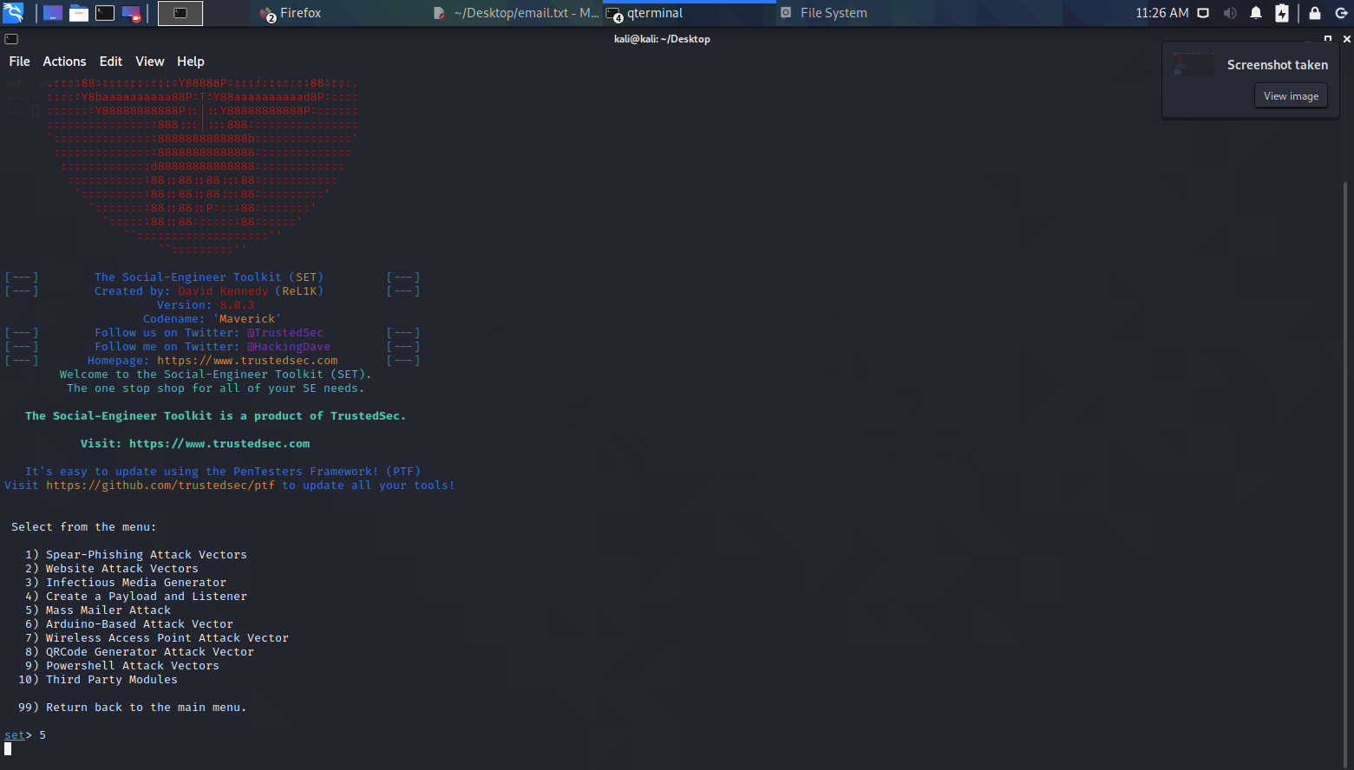Click the kali@kali: ~/Desktop window title
This screenshot has width=1354, height=770.
(662, 39)
